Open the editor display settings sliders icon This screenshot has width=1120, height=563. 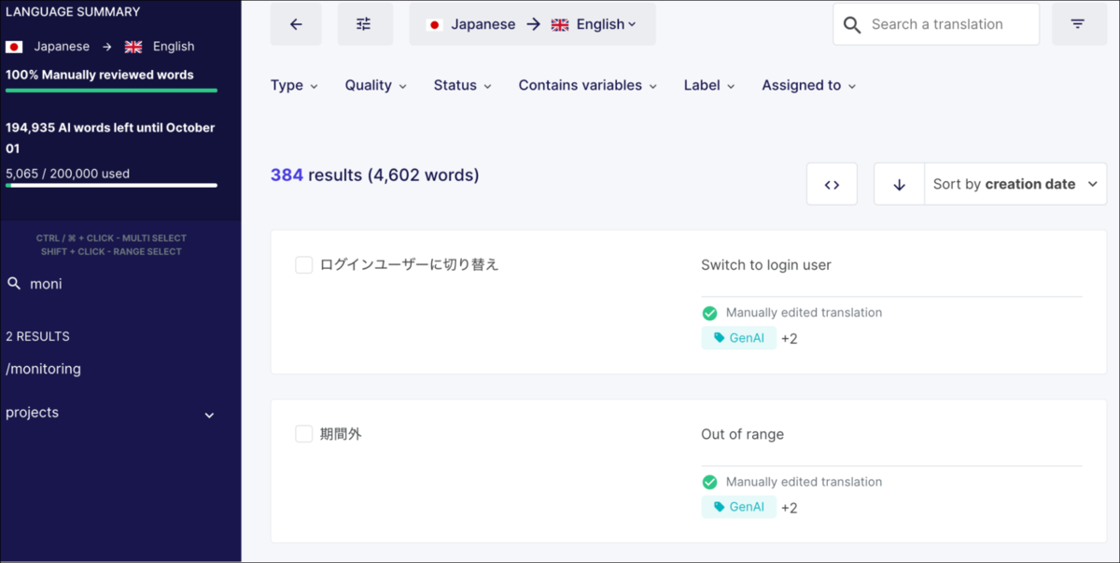365,23
